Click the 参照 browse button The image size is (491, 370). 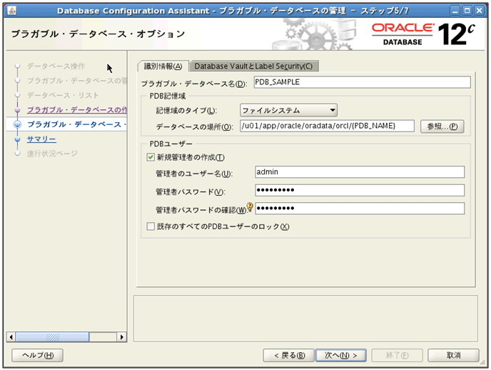442,126
